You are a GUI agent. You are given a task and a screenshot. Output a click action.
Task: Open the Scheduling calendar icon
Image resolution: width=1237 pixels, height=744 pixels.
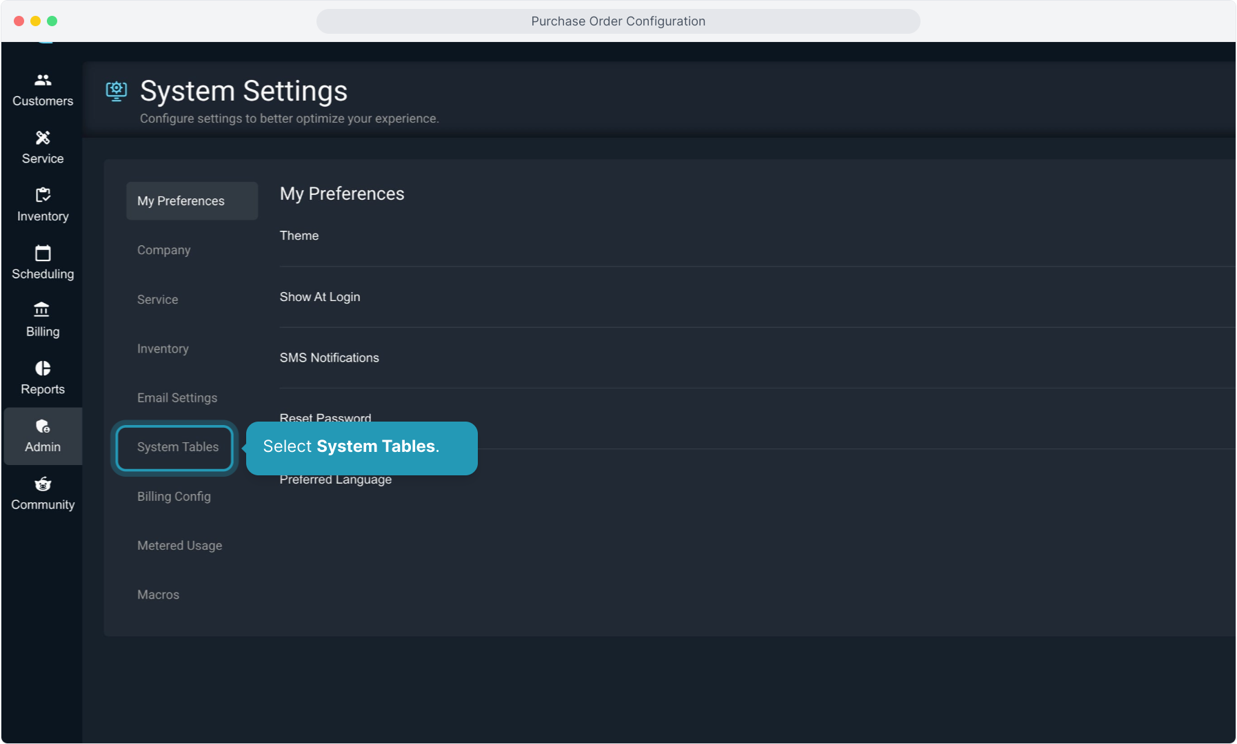coord(43,254)
